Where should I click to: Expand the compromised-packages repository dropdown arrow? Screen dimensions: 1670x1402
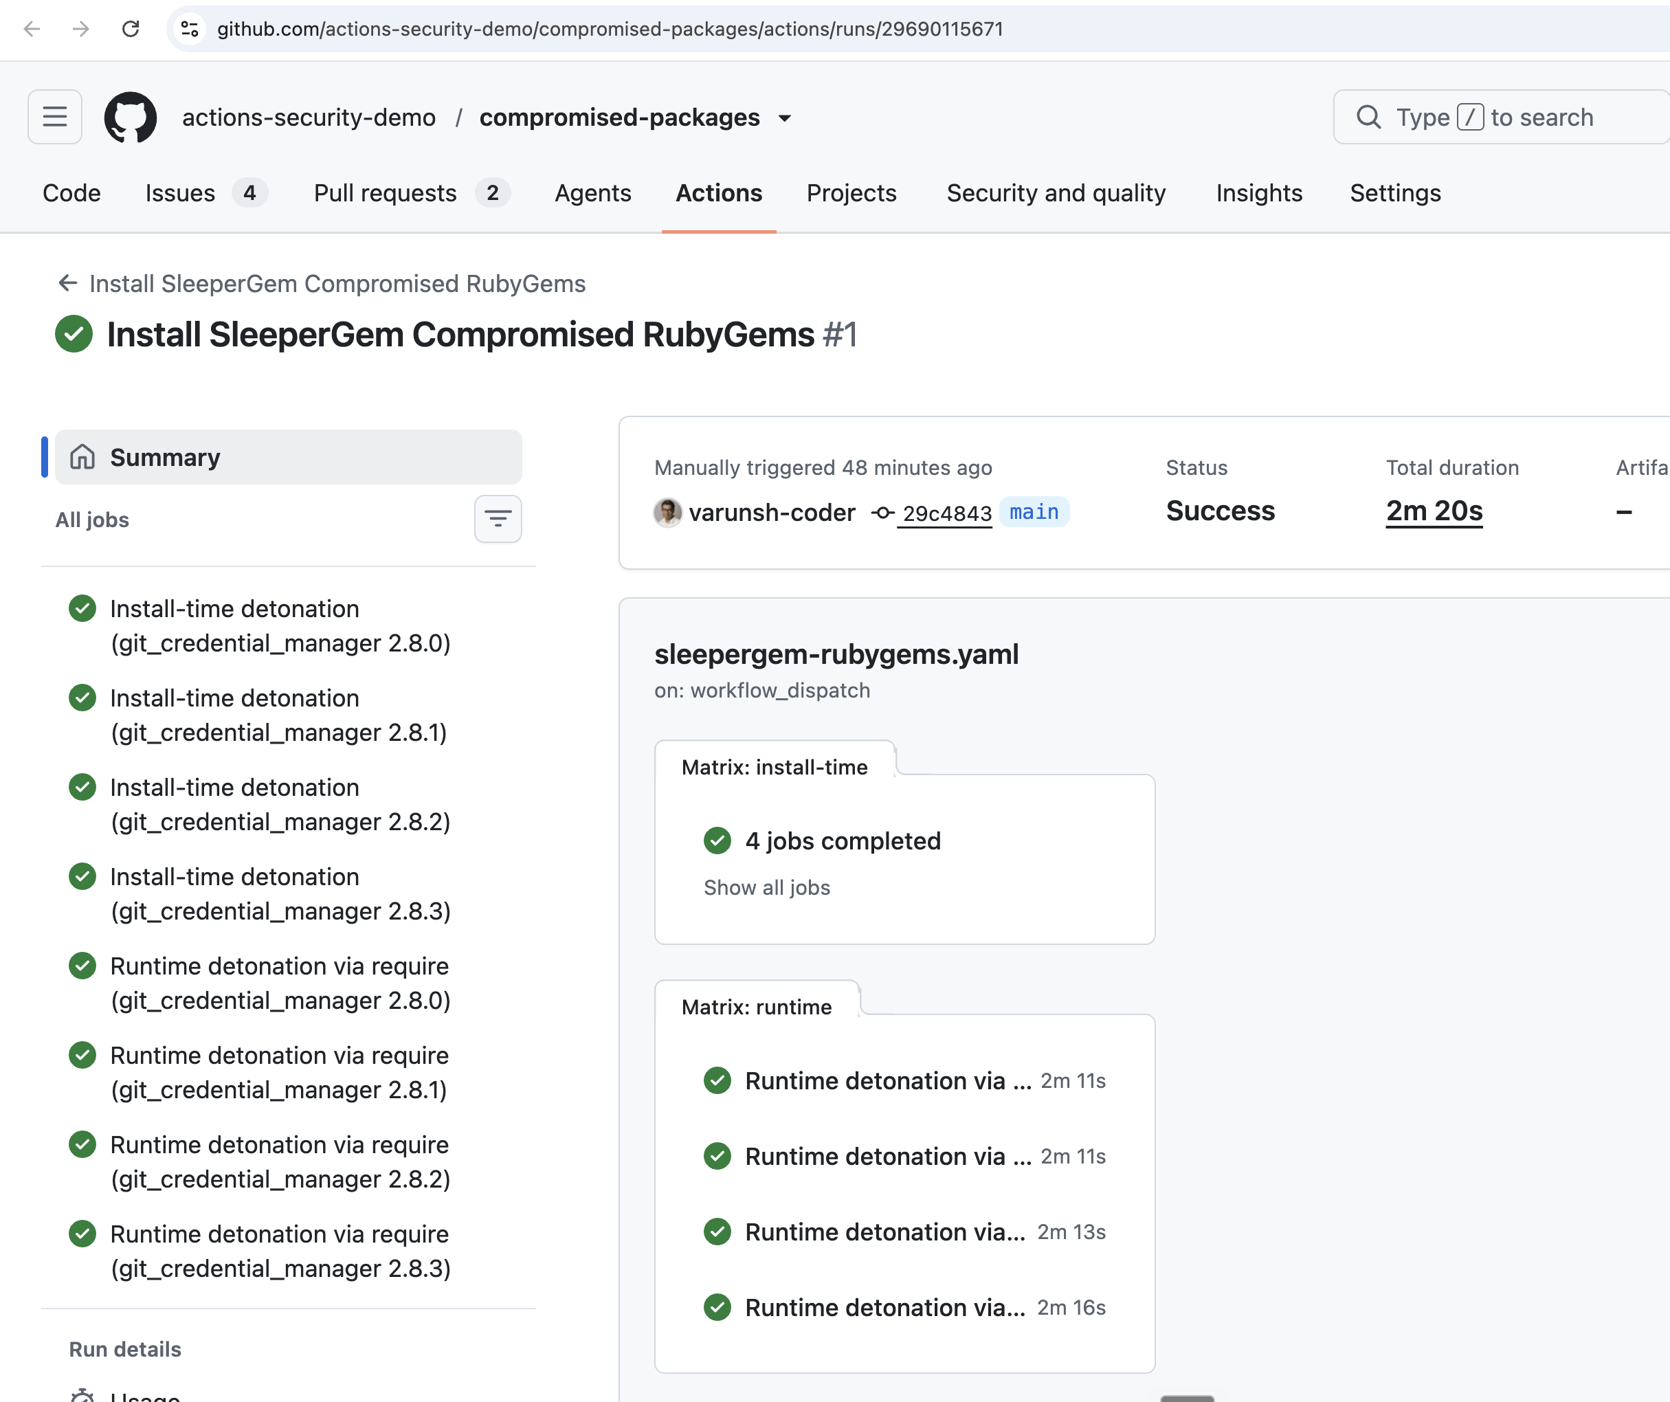click(785, 118)
